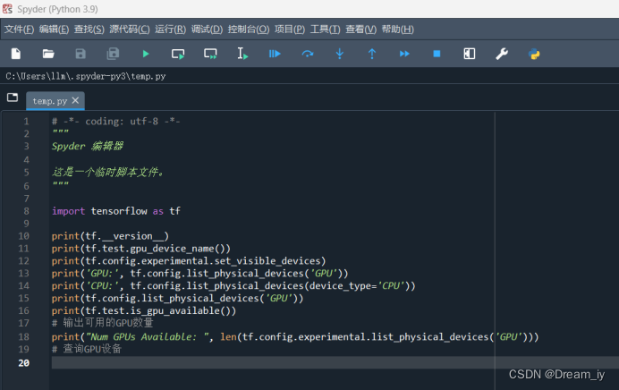Run selection or current line
This screenshot has height=390, width=619.
[x=242, y=54]
